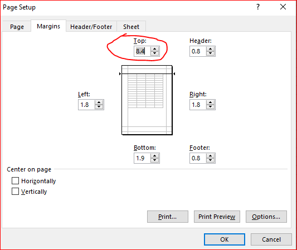Viewport: 297px width, 250px height.
Task: Decrease the Footer margin value
Action: click(x=211, y=160)
